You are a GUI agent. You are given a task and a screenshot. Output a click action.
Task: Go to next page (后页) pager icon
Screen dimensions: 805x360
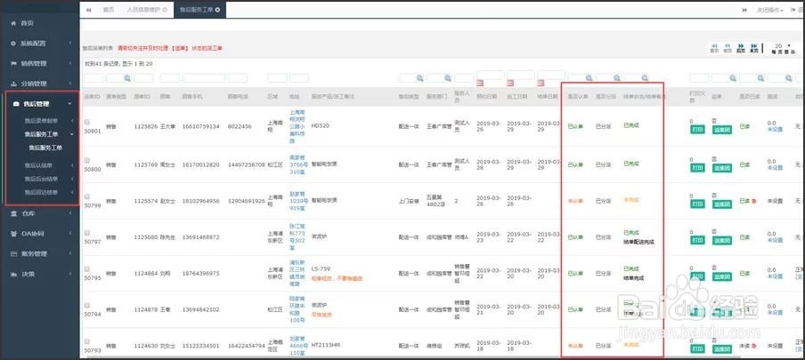click(741, 48)
